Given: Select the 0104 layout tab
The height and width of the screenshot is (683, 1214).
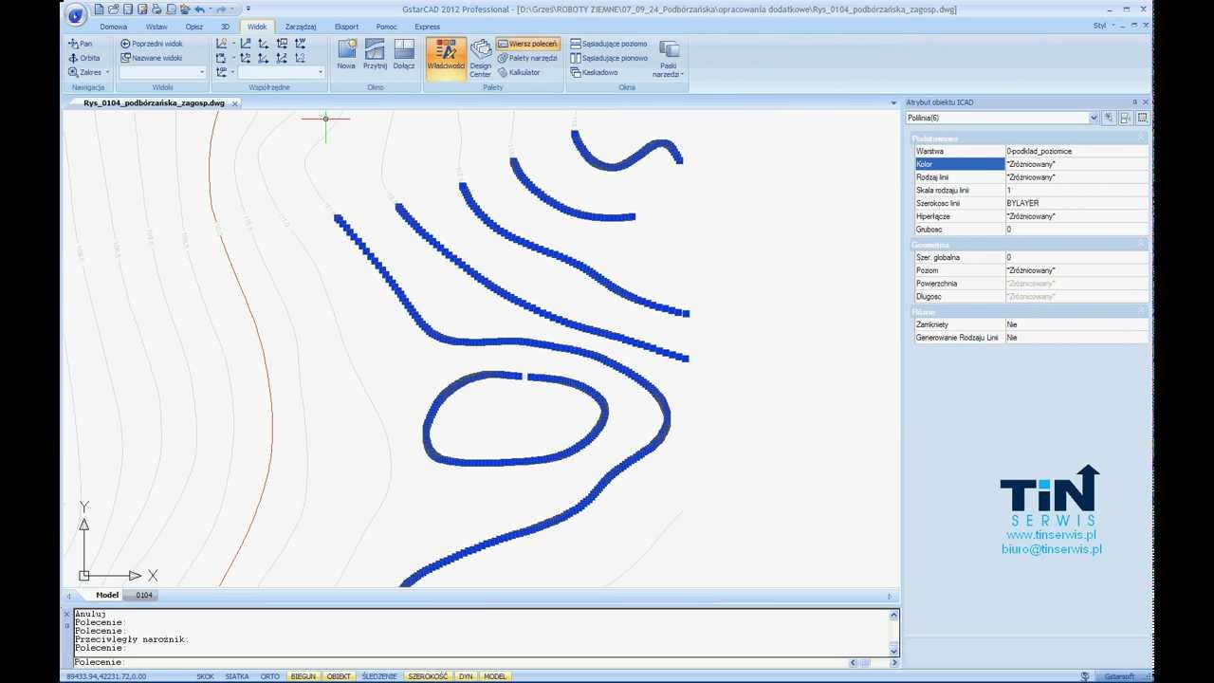Looking at the screenshot, I should [143, 596].
